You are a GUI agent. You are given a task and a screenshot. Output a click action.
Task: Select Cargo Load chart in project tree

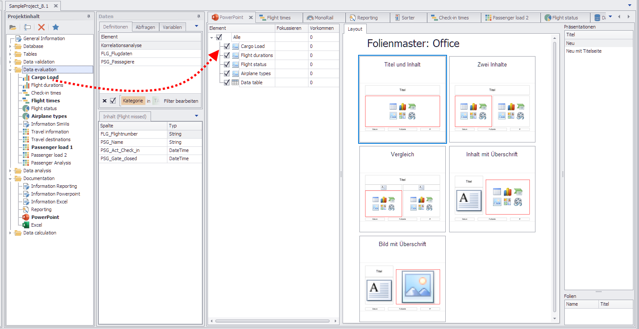tap(45, 77)
